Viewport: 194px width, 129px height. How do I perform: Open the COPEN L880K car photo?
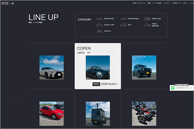click(x=98, y=67)
